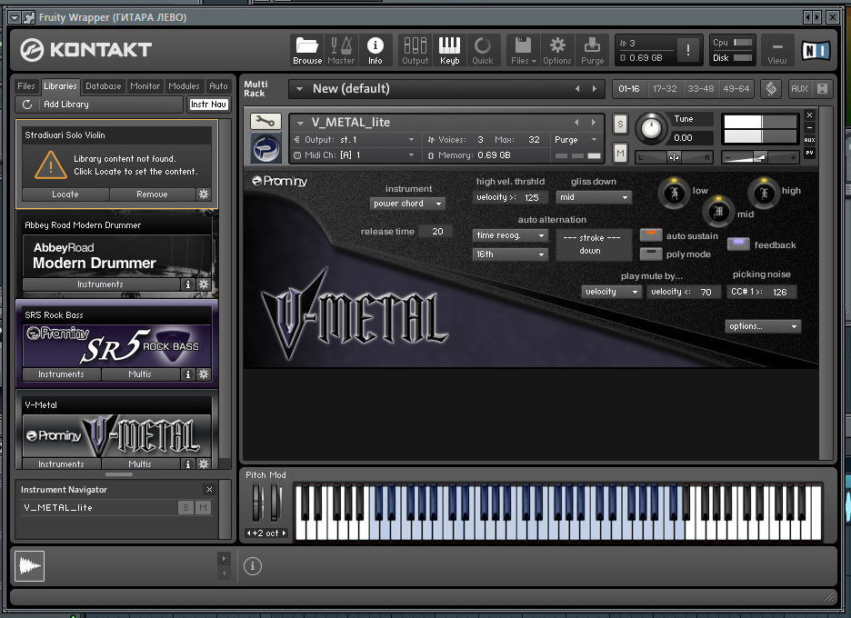The width and height of the screenshot is (851, 618).
Task: Open the instrument power chord dropdown
Action: point(407,204)
